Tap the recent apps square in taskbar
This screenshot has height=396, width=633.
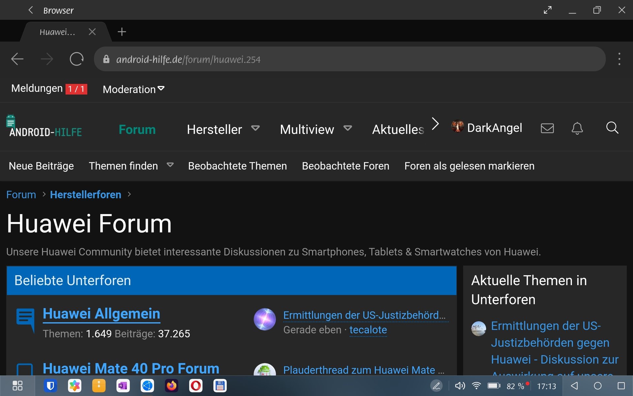(x=621, y=386)
